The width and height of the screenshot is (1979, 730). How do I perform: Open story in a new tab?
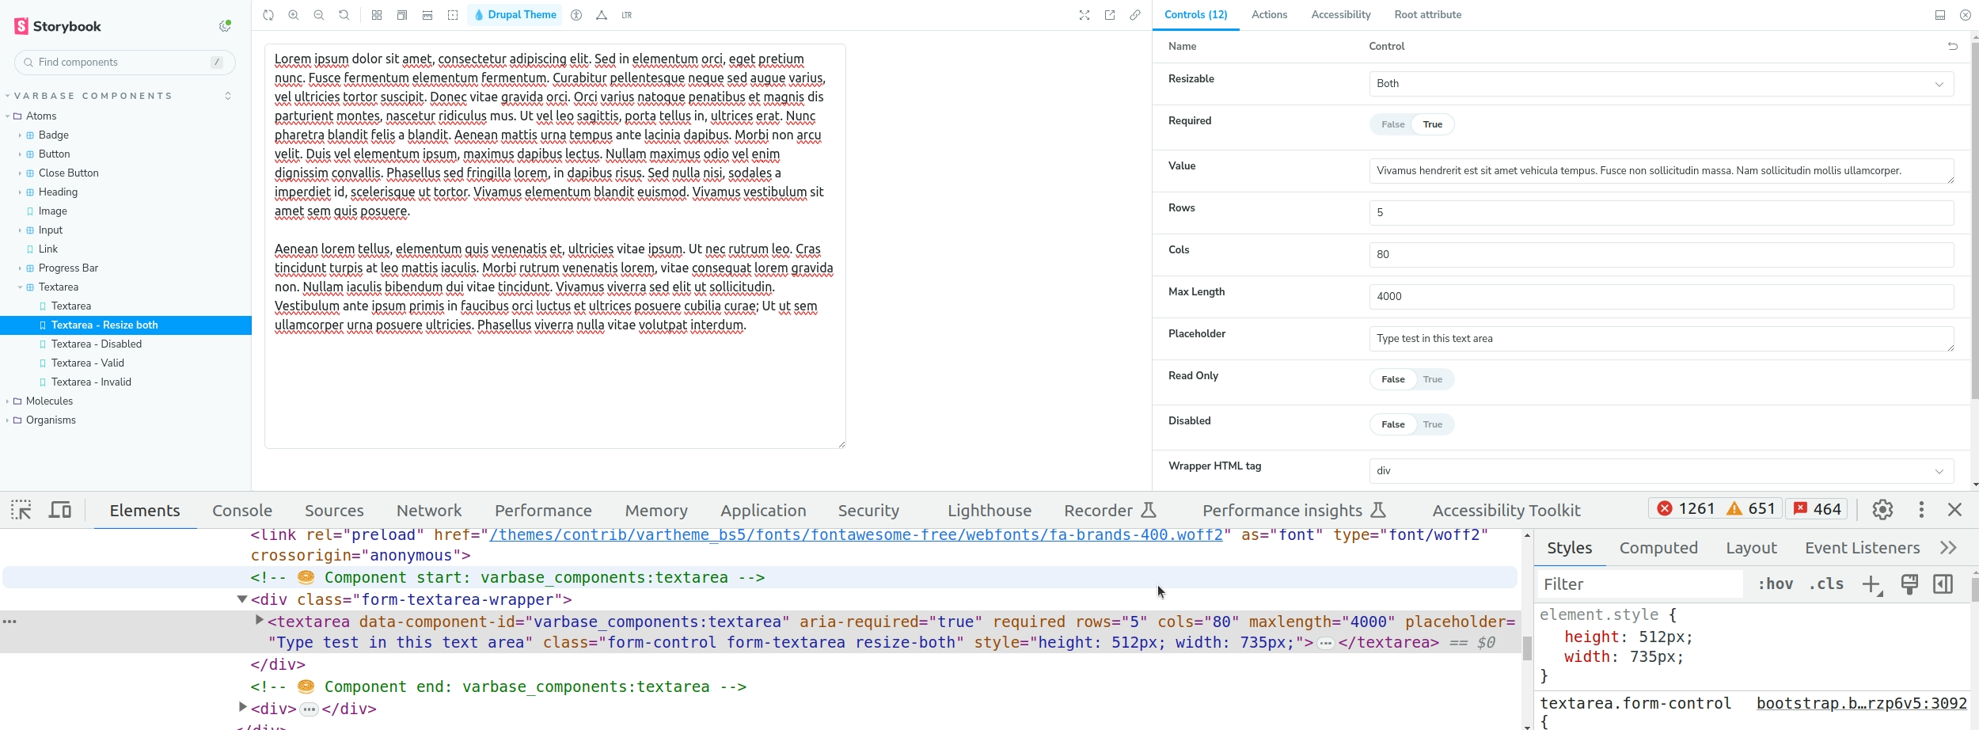coord(1110,15)
